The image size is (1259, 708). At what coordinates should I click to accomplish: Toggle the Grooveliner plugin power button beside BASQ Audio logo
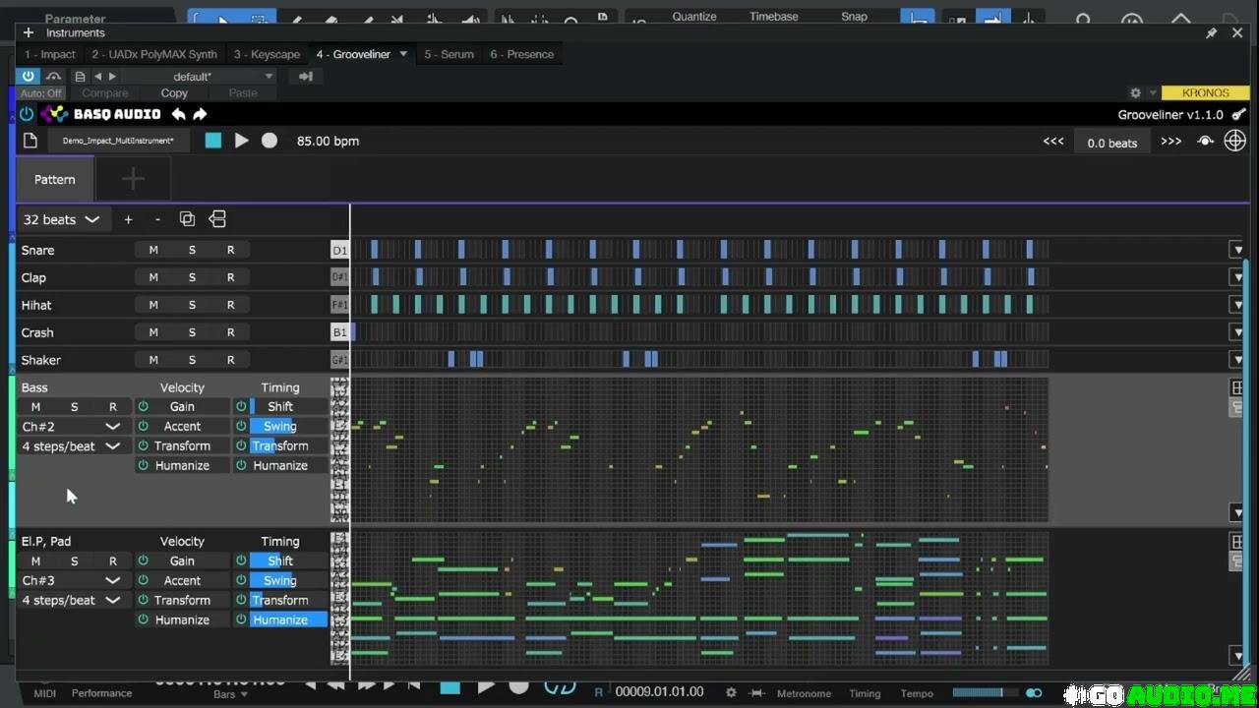coord(27,114)
